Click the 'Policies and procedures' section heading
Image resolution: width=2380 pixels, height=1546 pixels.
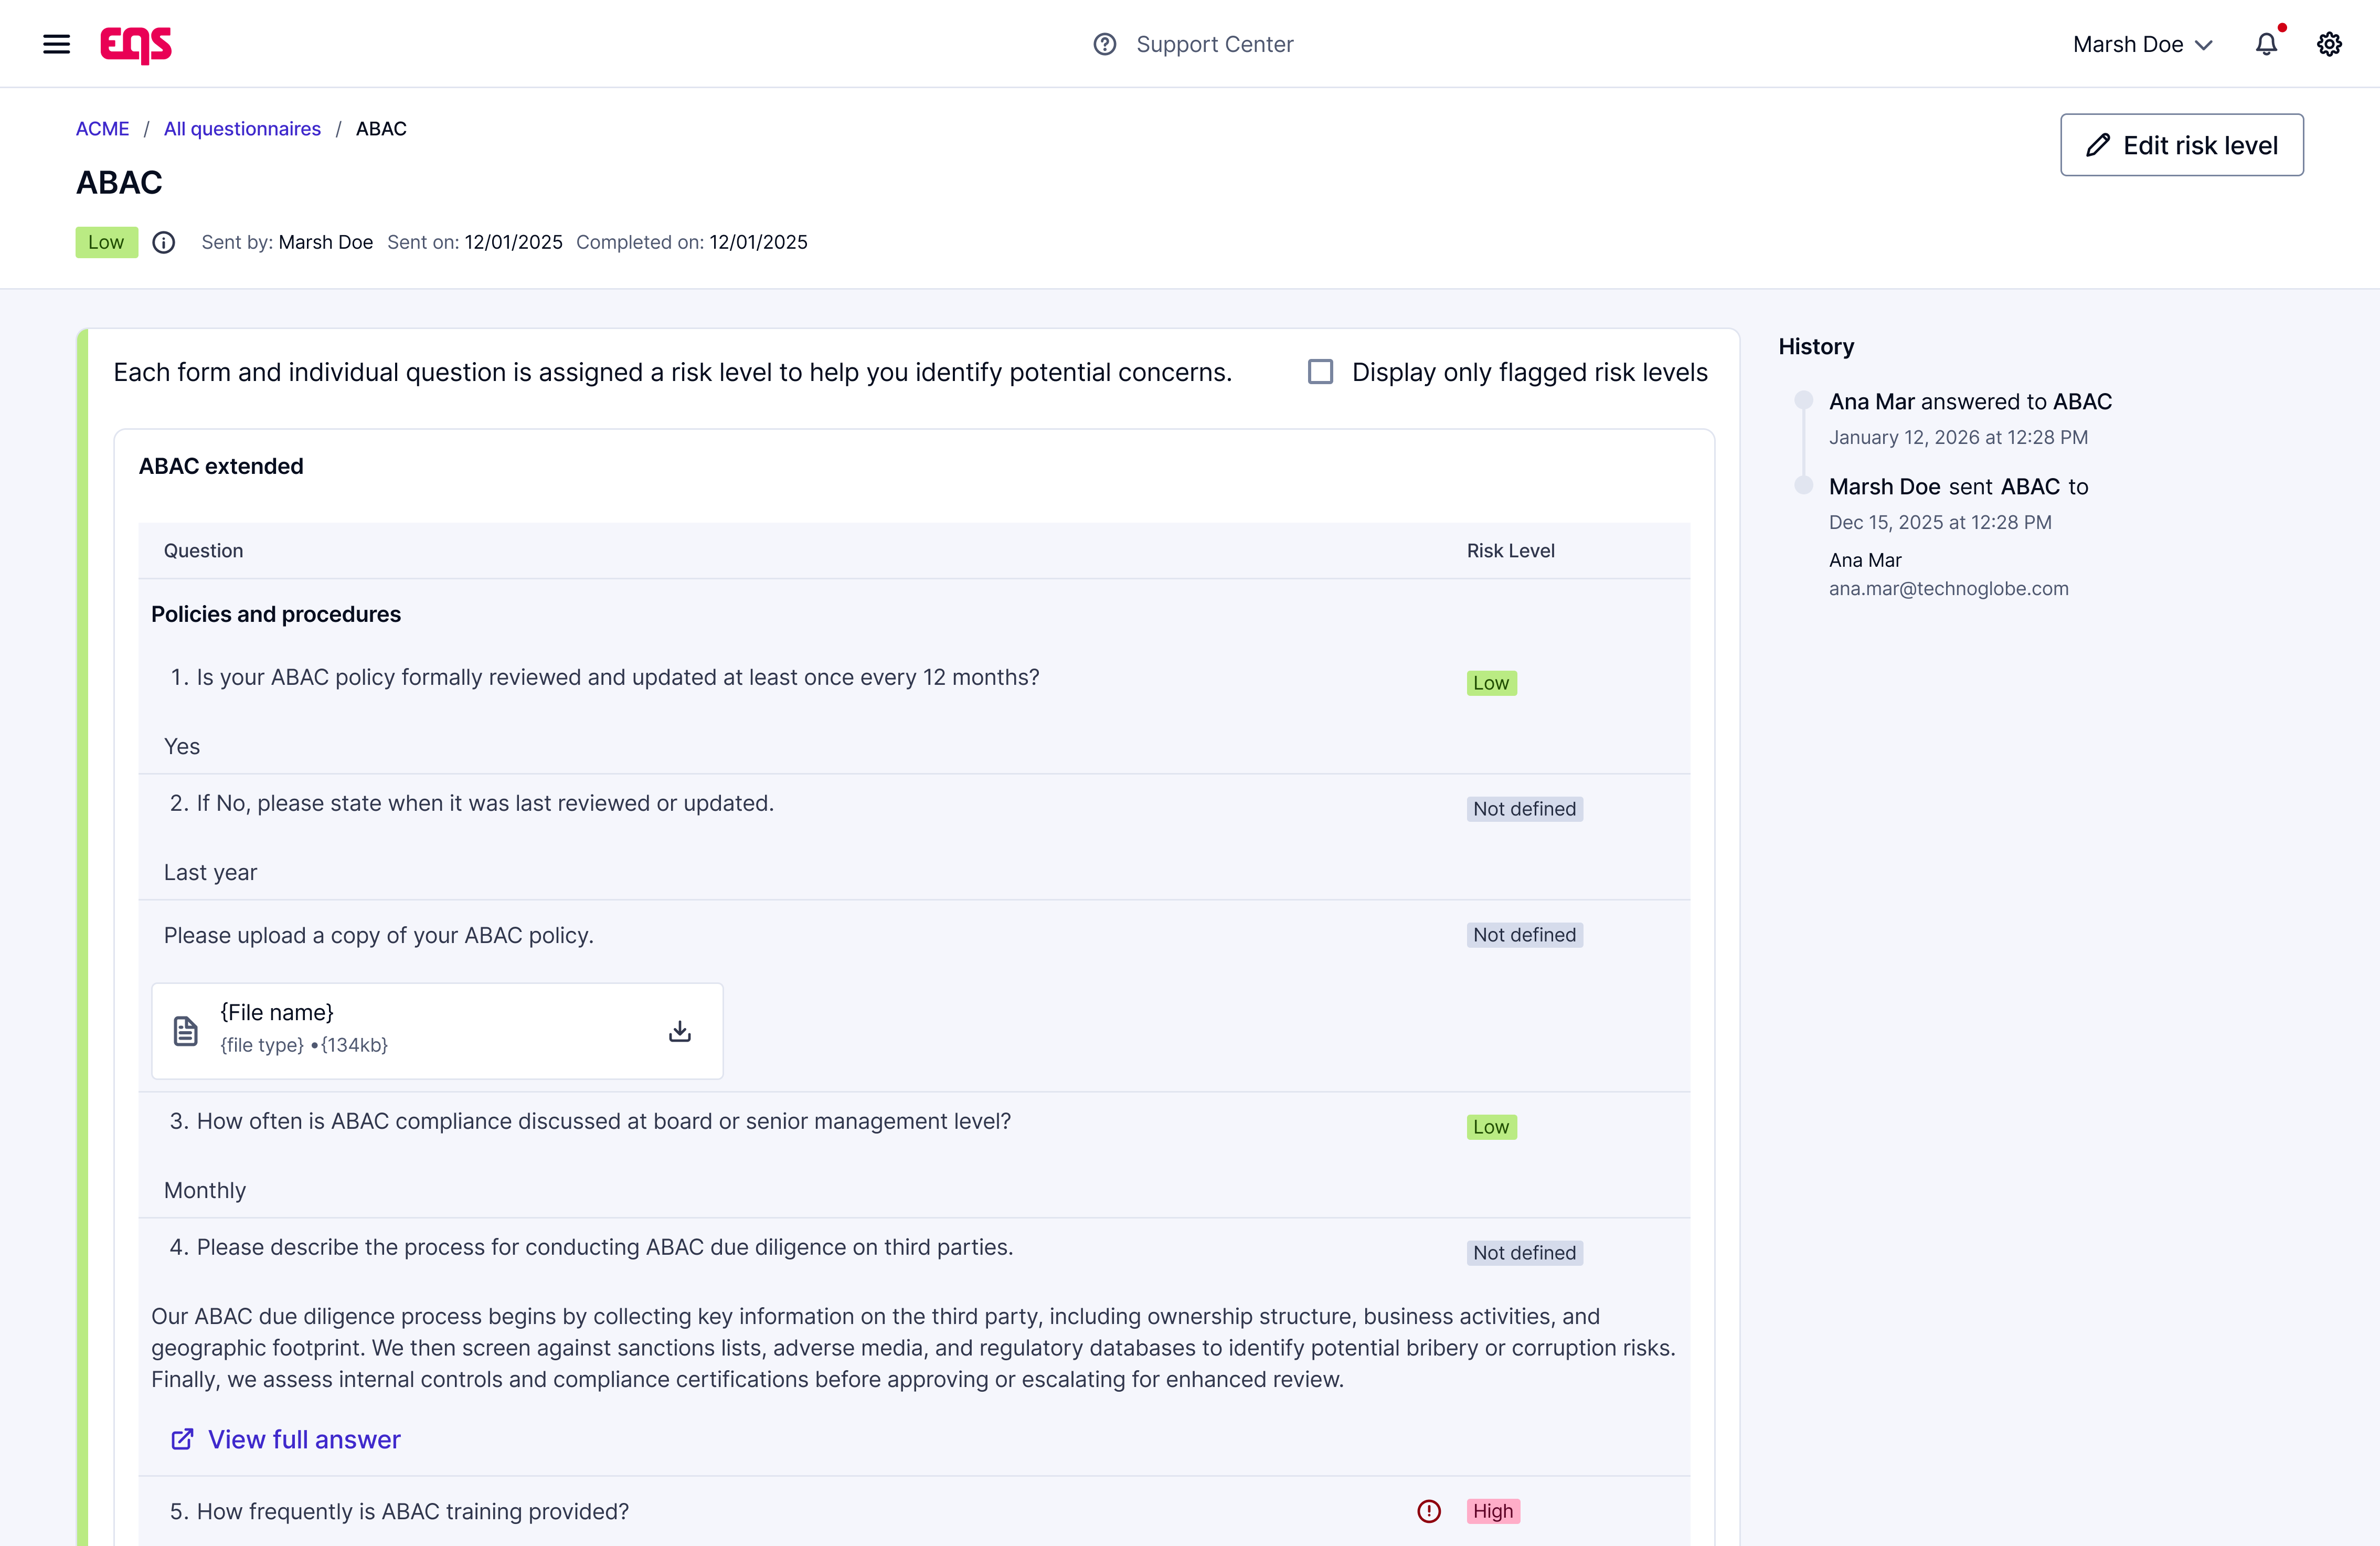(x=276, y=614)
